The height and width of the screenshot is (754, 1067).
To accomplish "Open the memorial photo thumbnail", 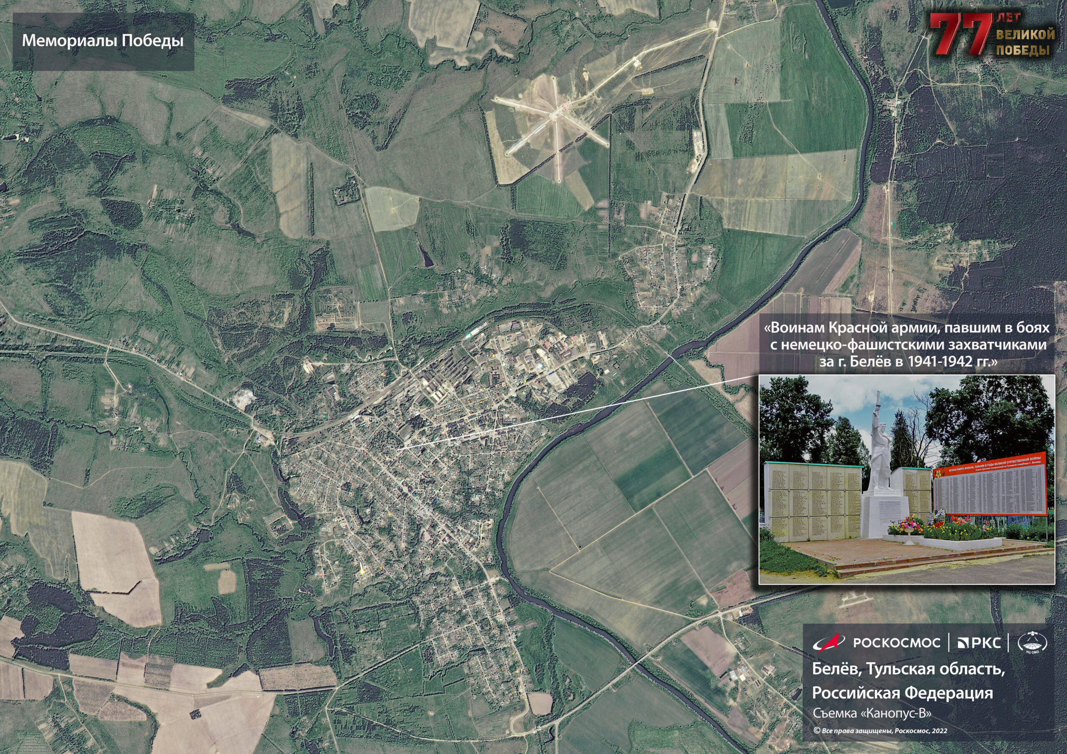I will [x=907, y=479].
